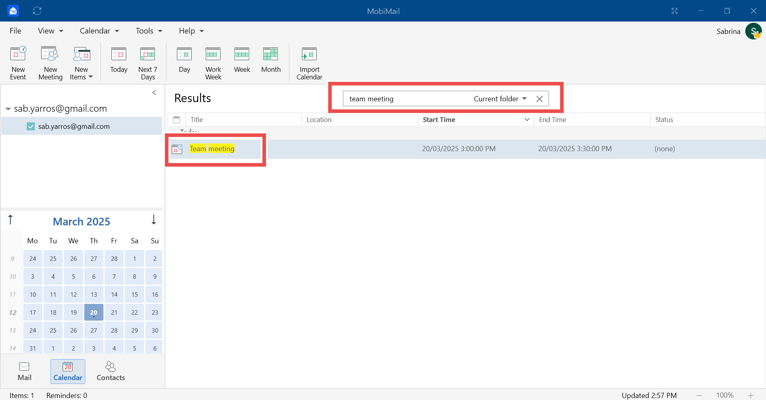Click the Updated 2:57 PM status
This screenshot has height=400, width=766.
(x=649, y=395)
